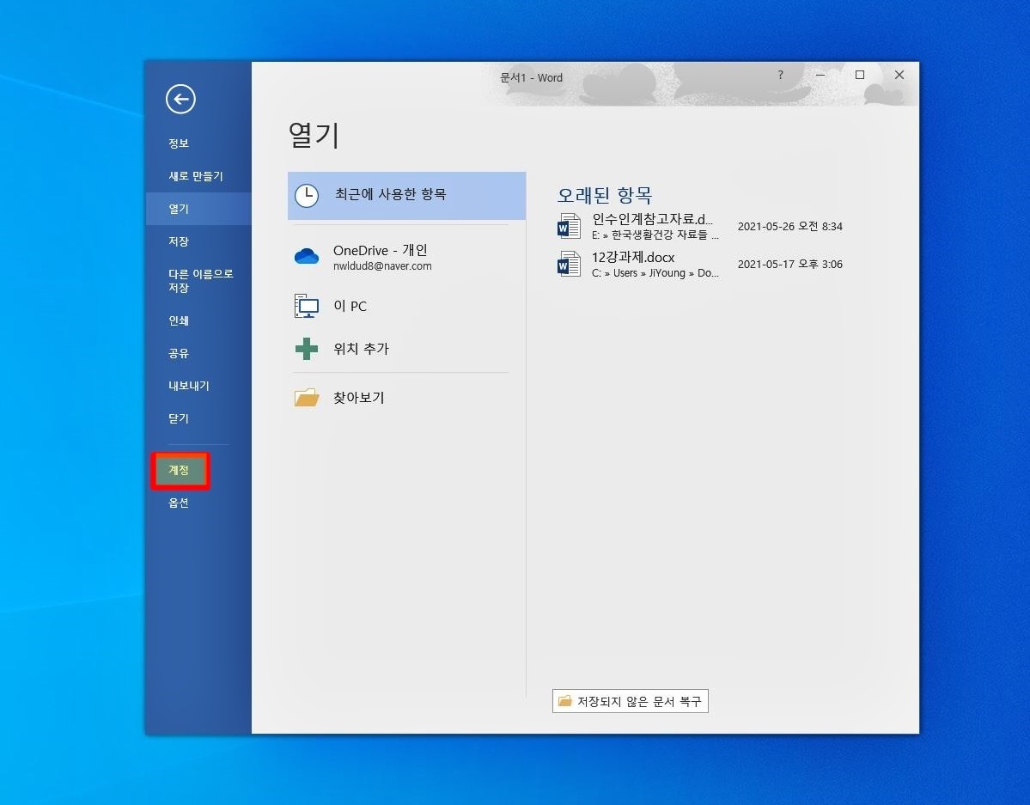Screen dimensions: 1030x805
Task: Select 열기 in the sidebar
Action: [198, 209]
